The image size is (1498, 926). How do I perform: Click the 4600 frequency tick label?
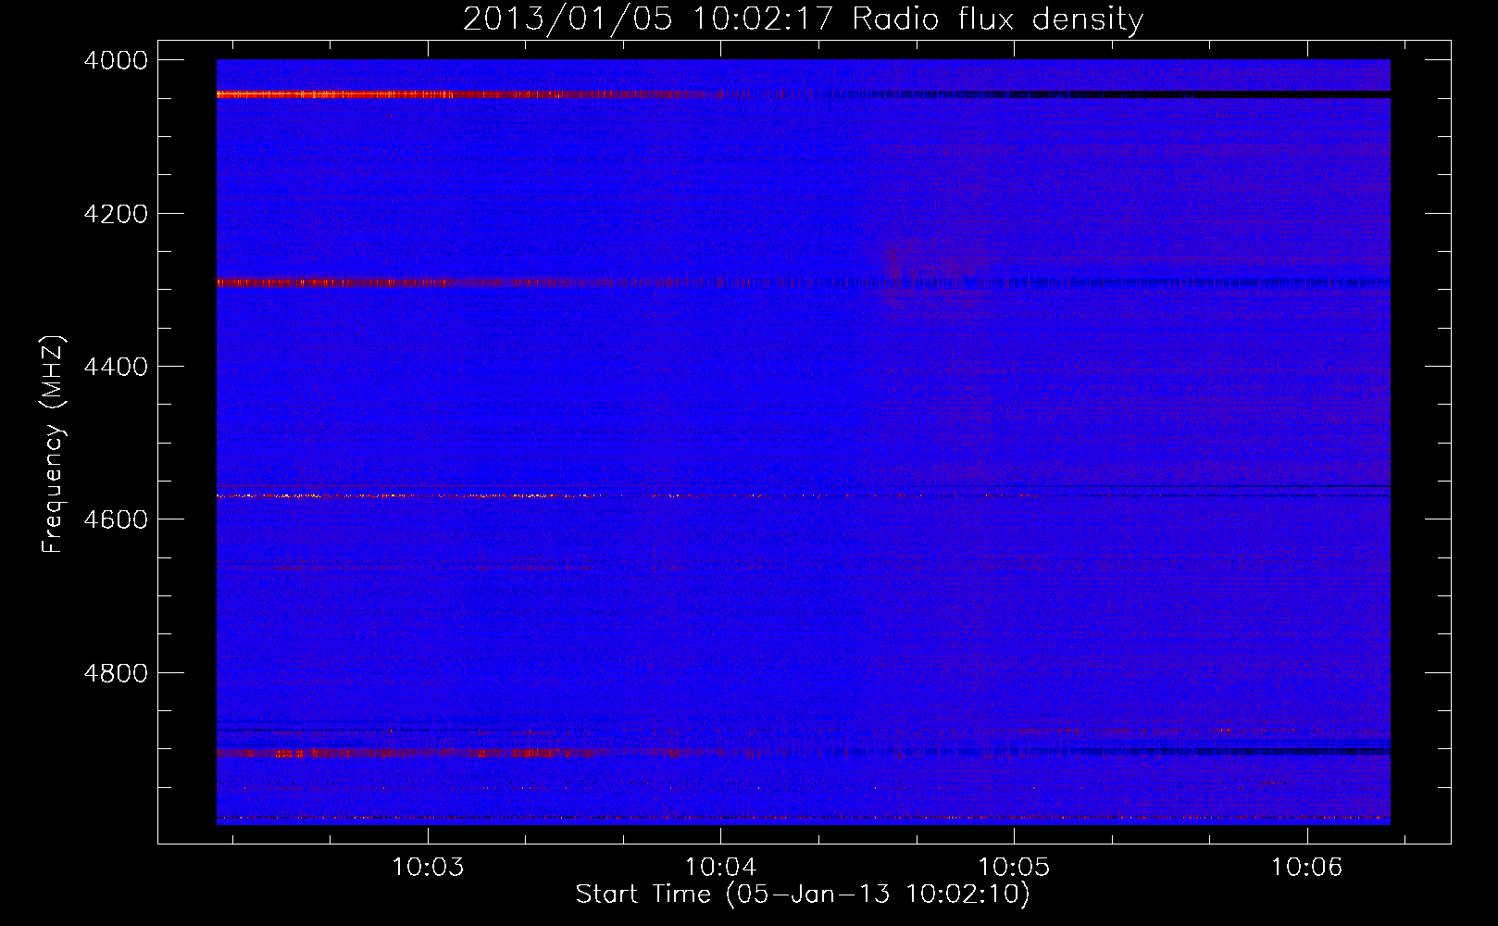(116, 519)
